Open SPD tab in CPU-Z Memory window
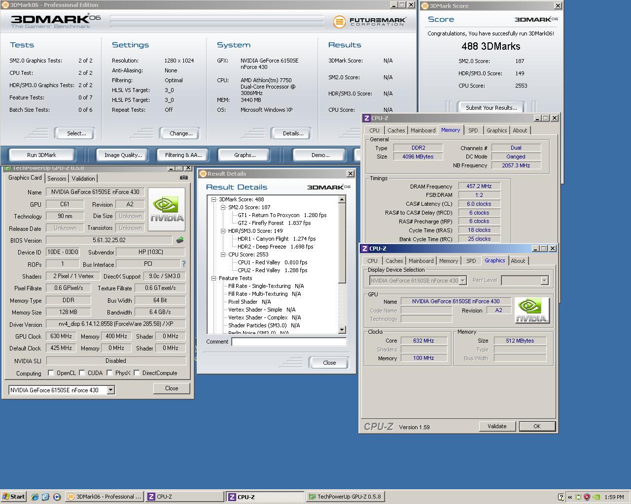This screenshot has width=631, height=504. [x=473, y=130]
